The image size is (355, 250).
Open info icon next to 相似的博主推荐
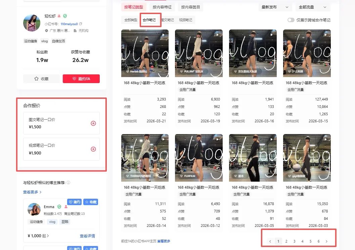click(x=69, y=183)
